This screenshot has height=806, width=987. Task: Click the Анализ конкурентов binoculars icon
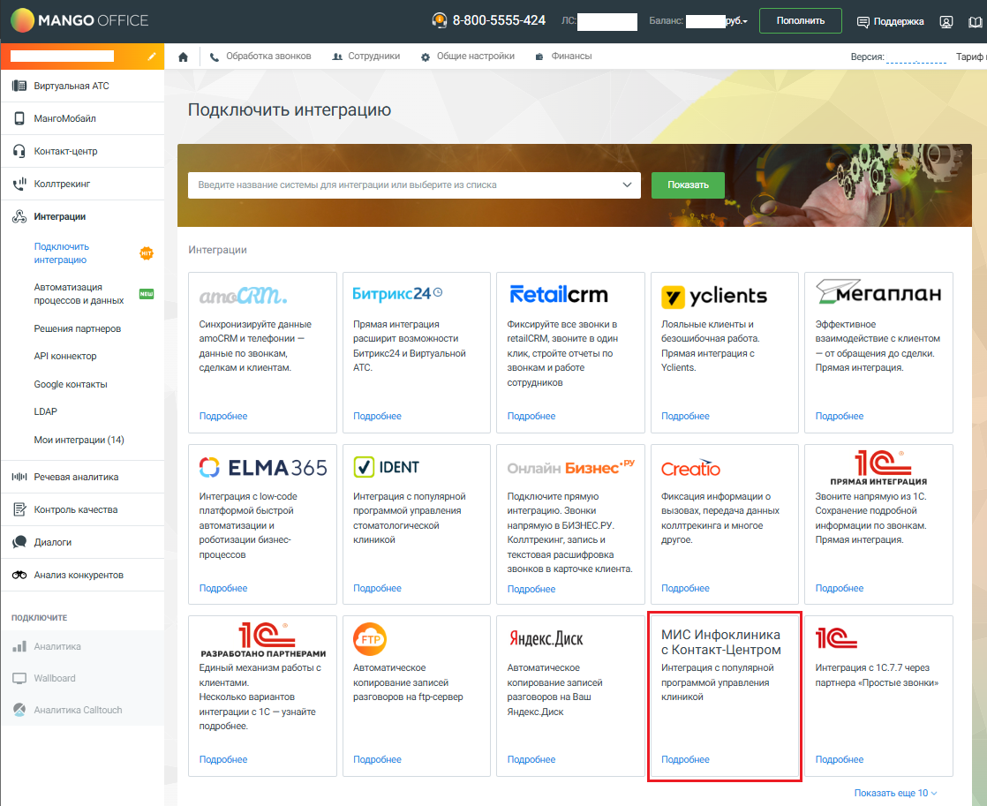click(x=19, y=575)
